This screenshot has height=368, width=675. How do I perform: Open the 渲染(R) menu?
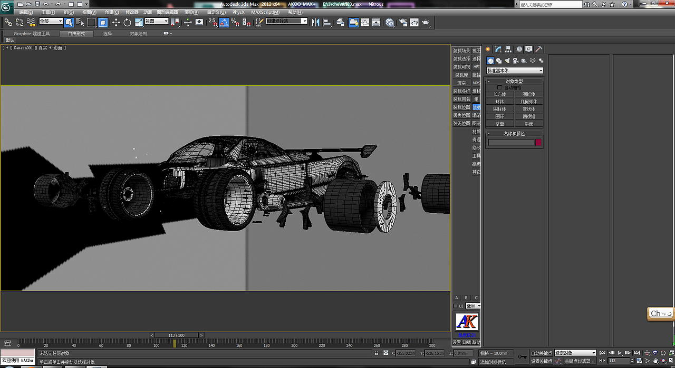(x=191, y=12)
